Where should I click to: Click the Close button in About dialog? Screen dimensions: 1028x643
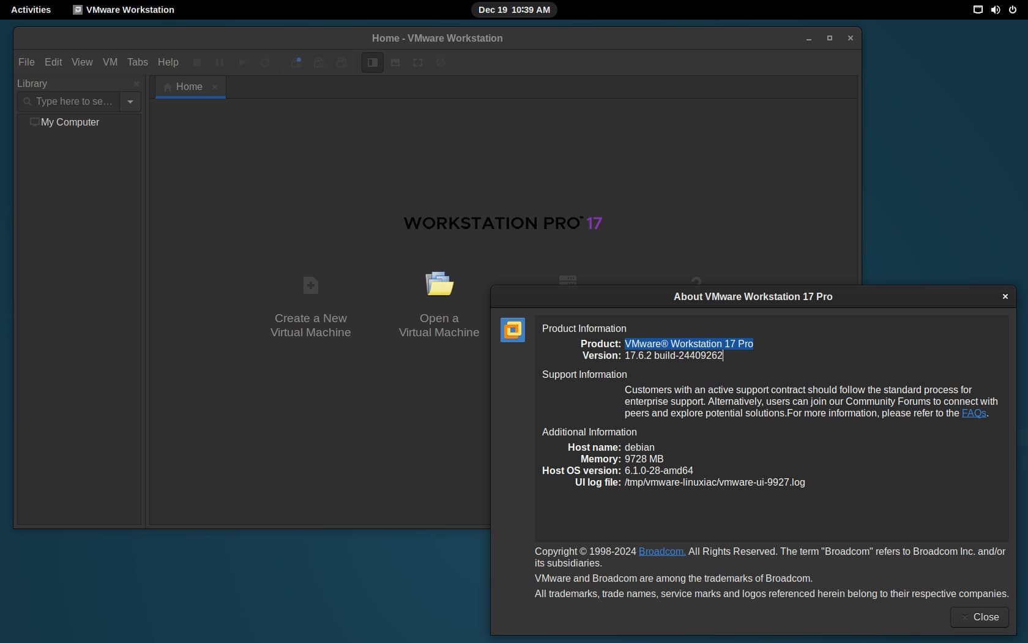point(979,617)
